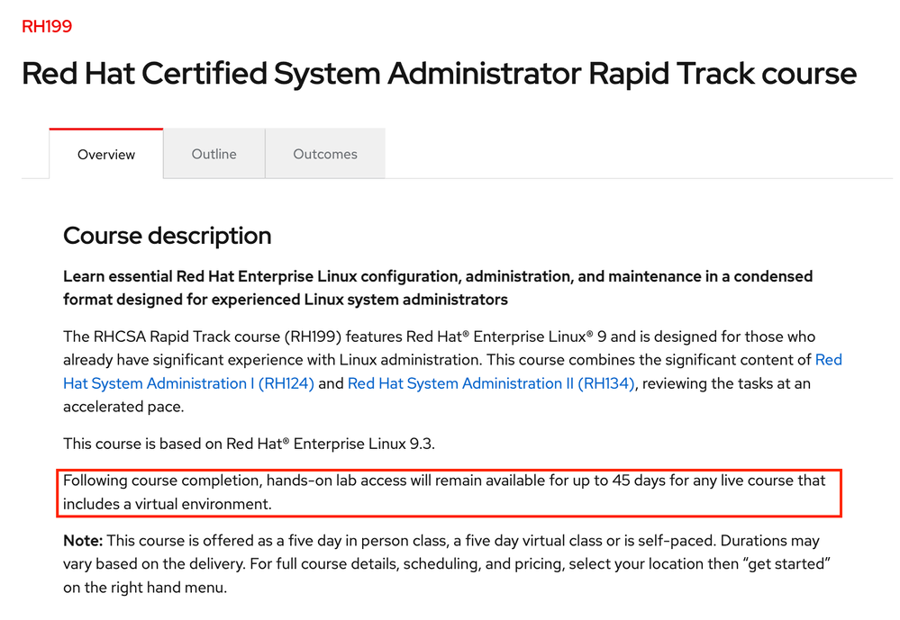Switch to the Overview tab
This screenshot has width=900, height=620.
pos(106,155)
